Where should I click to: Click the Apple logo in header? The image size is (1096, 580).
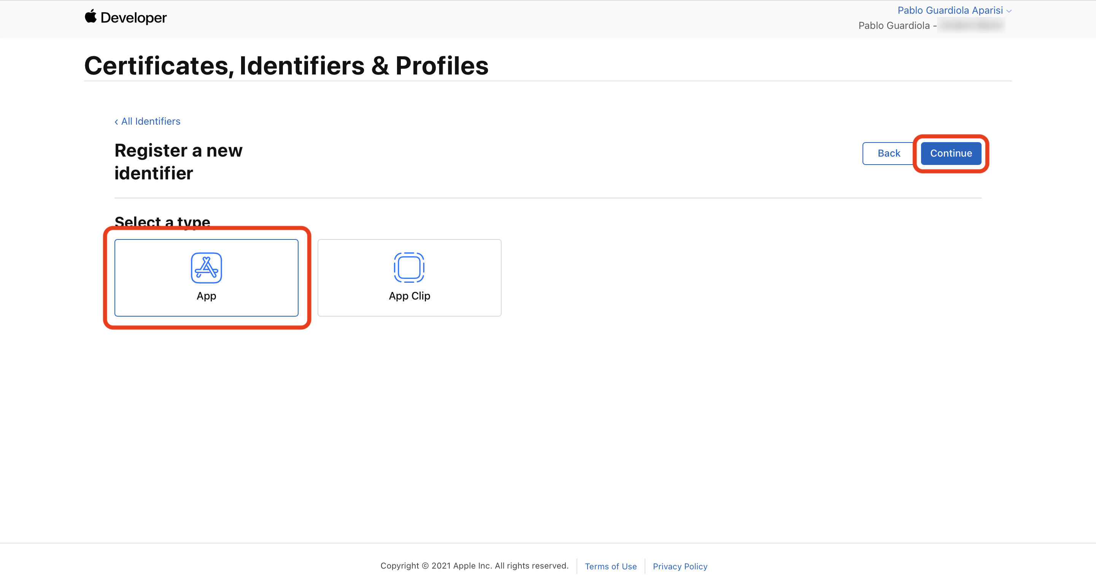90,16
